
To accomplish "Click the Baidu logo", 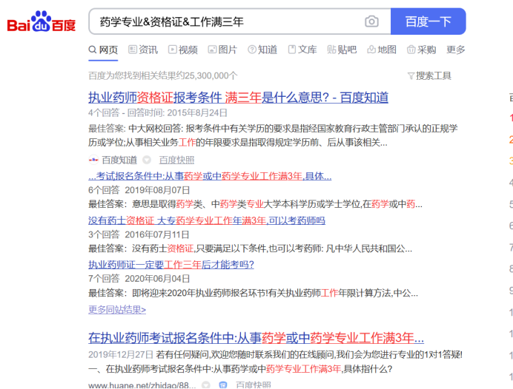I will tap(42, 21).
